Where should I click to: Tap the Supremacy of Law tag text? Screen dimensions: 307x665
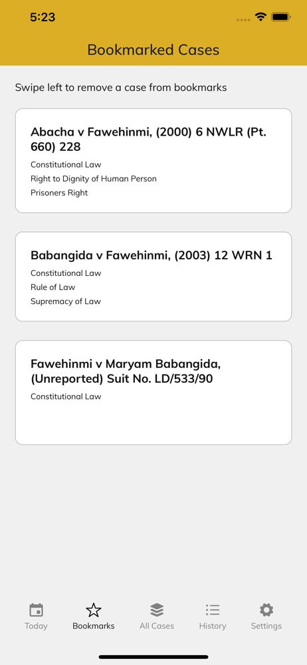coord(66,301)
